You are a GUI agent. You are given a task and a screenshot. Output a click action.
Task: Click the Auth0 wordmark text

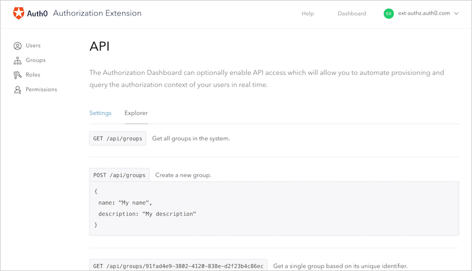[x=37, y=13]
